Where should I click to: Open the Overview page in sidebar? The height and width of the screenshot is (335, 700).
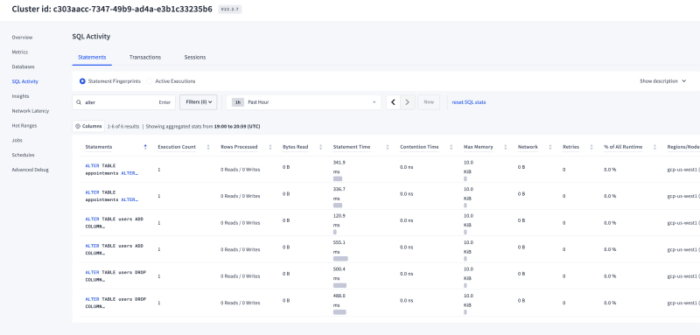point(22,38)
